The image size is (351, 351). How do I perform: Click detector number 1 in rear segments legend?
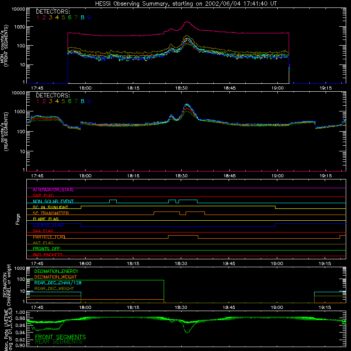click(38, 101)
